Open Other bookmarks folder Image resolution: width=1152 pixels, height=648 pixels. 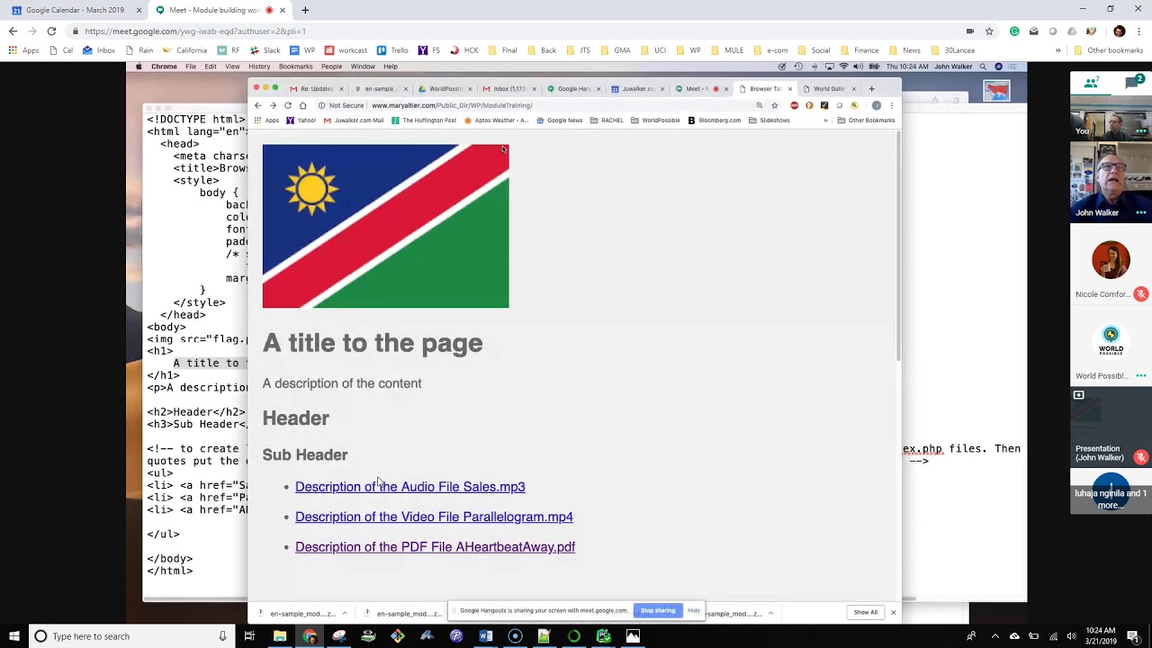[x=1108, y=50]
